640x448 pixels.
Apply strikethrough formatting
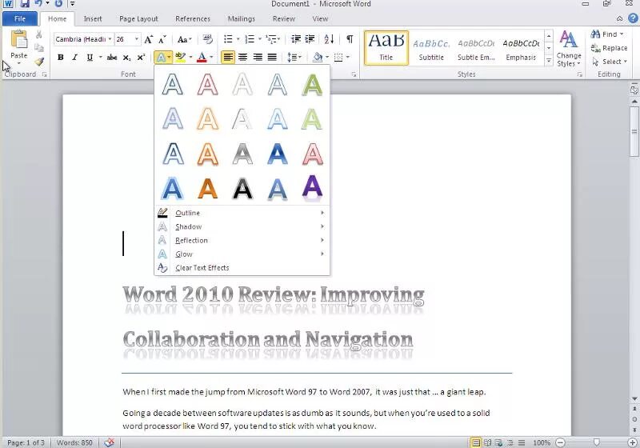coord(112,58)
